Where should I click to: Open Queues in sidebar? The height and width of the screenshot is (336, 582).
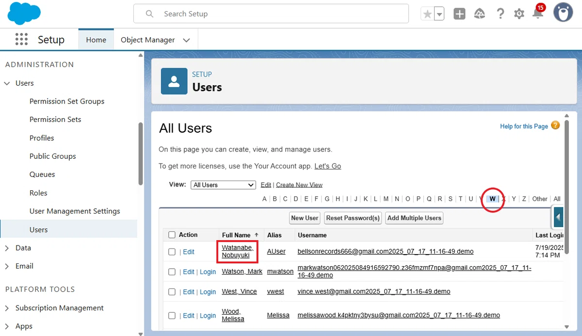pyautogui.click(x=42, y=175)
